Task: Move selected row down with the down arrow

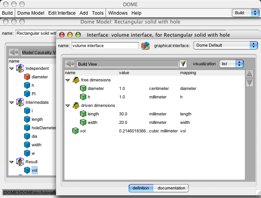Action: pyautogui.click(x=249, y=83)
